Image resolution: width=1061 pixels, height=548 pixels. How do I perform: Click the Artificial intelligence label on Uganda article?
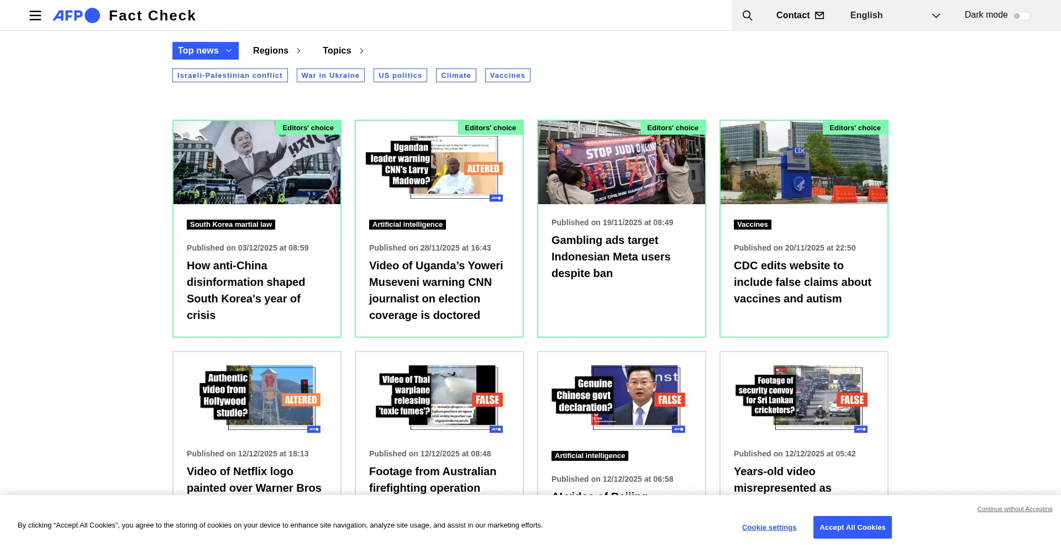[x=407, y=225]
